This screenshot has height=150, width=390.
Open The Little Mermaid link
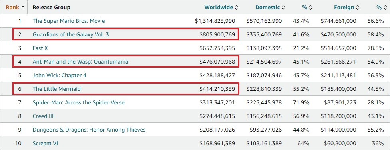tap(56, 89)
